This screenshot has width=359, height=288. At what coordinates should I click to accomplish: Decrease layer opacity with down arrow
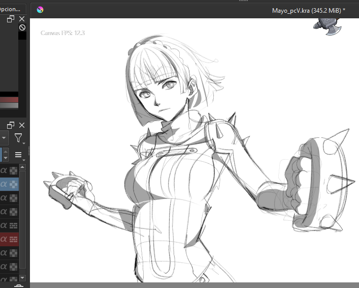pyautogui.click(x=6, y=158)
